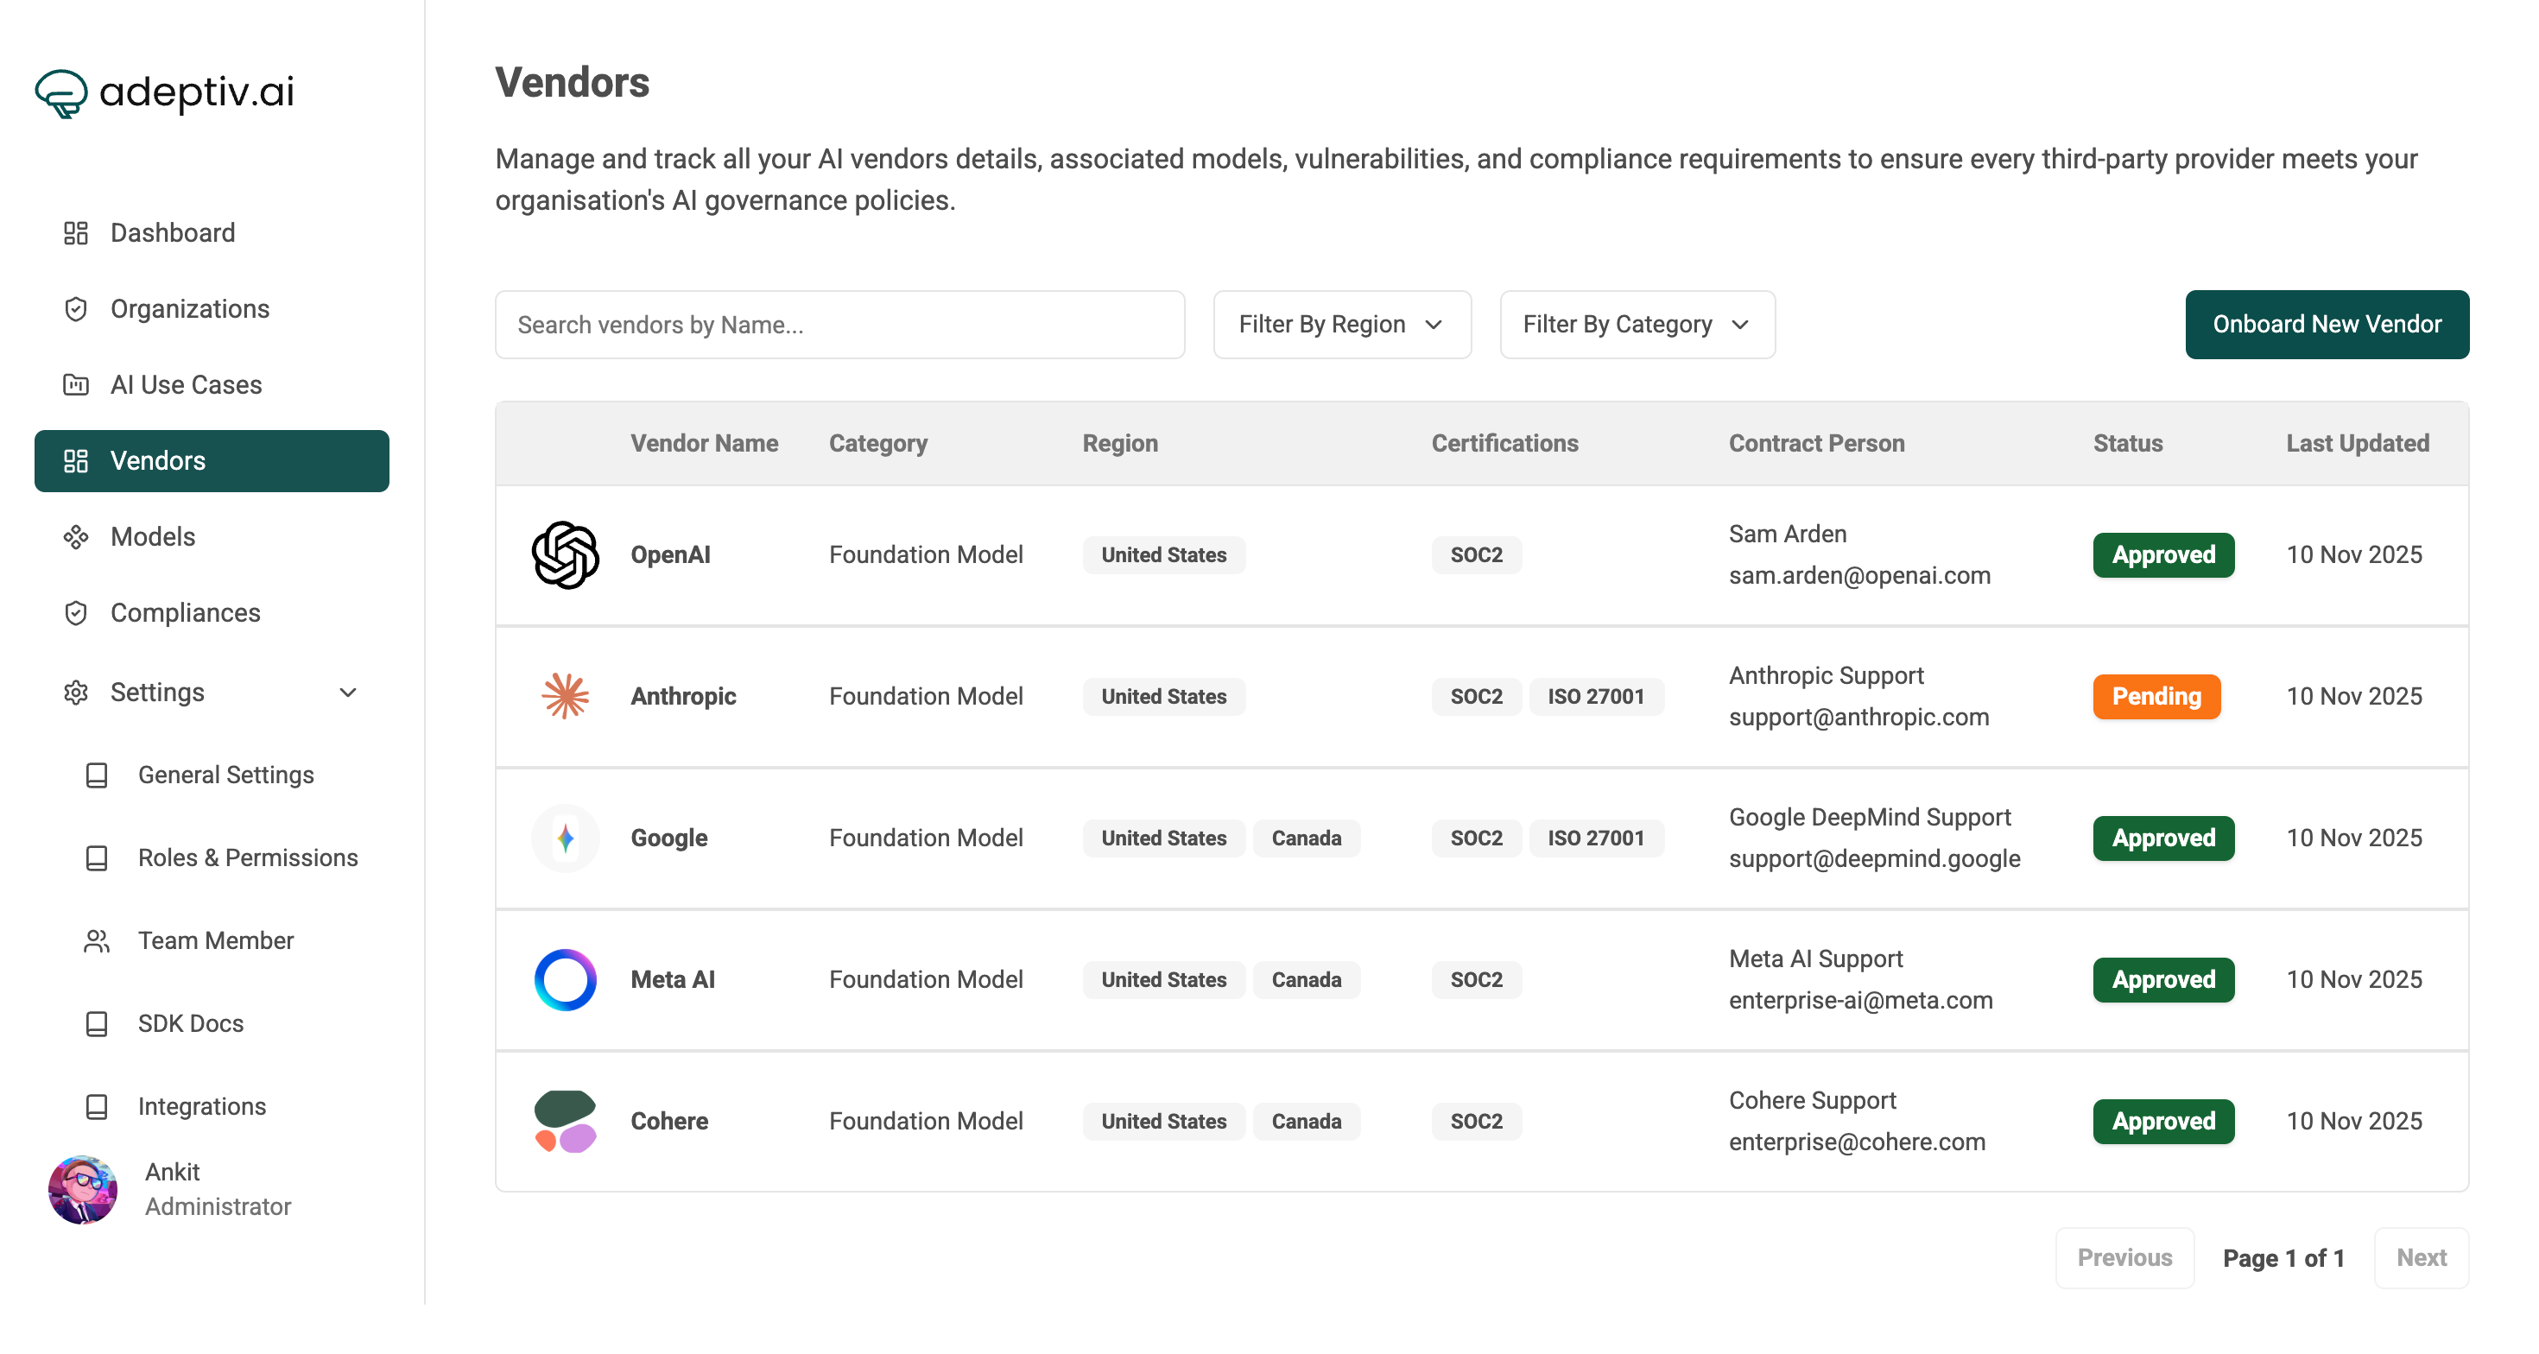2539x1354 pixels.
Task: Click the Team Member people icon
Action: (97, 941)
